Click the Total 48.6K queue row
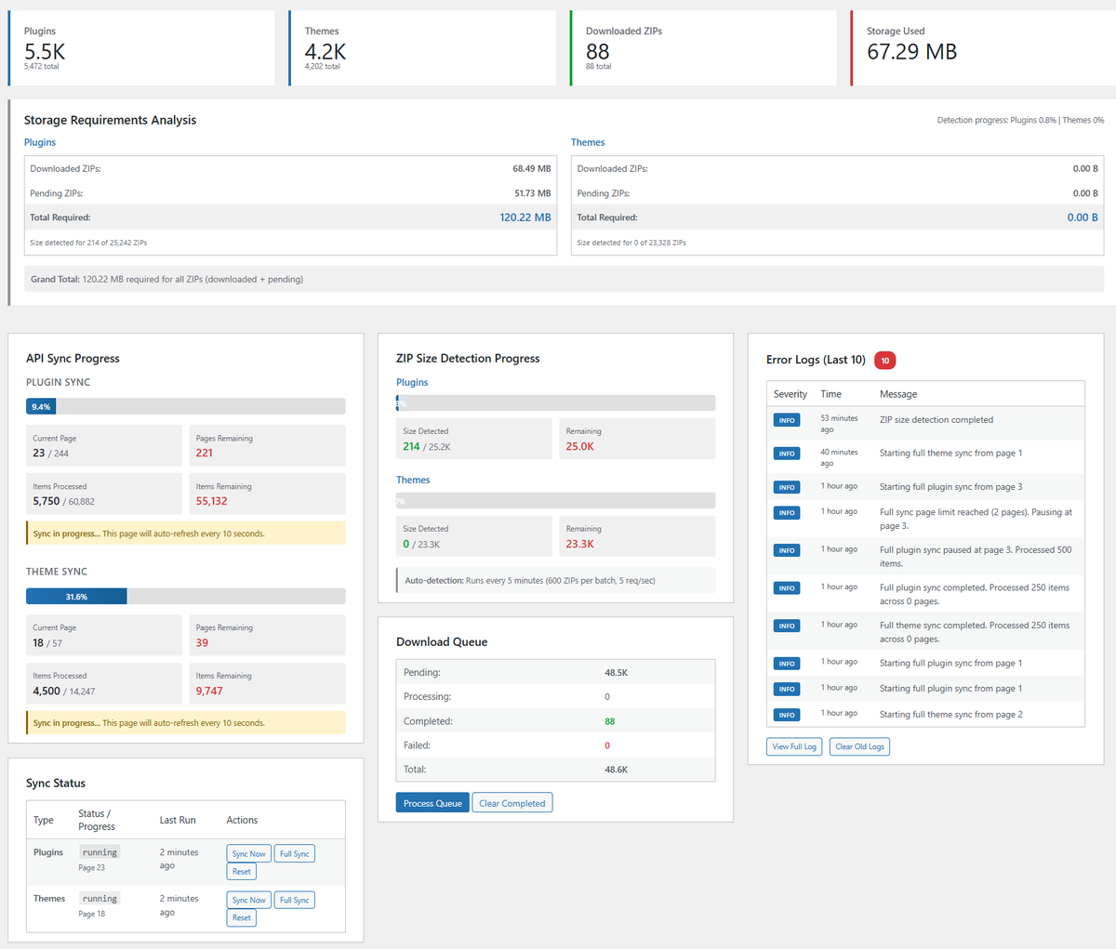This screenshot has height=949, width=1116. 556,770
